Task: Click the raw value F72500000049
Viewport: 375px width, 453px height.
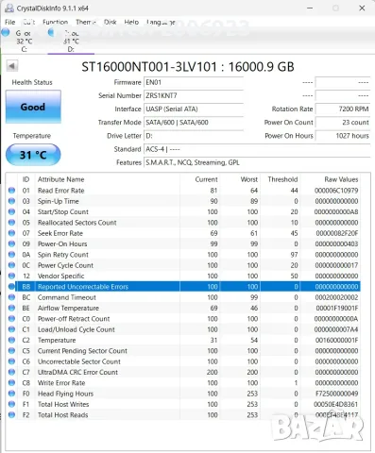Action: (x=336, y=394)
